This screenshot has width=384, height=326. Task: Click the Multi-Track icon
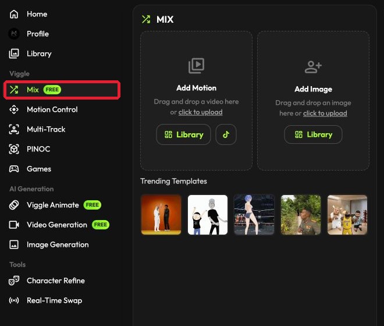14,129
